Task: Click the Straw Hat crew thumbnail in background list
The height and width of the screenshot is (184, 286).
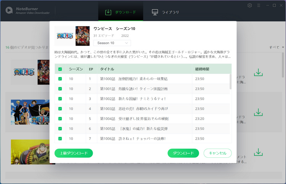Action: coord(30,112)
